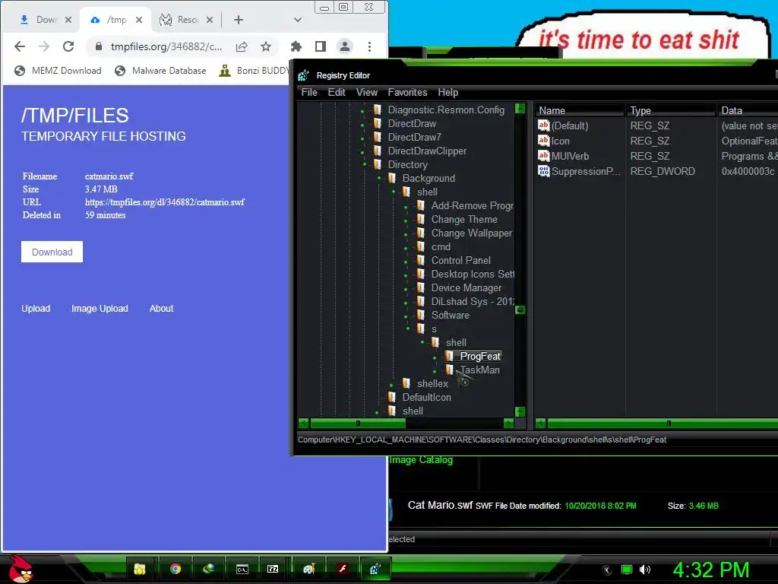This screenshot has height=584, width=778.
Task: Open a new Chrome tab
Action: pos(239,20)
